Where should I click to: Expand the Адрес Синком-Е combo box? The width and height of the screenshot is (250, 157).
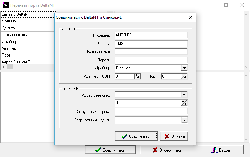[x=184, y=95]
